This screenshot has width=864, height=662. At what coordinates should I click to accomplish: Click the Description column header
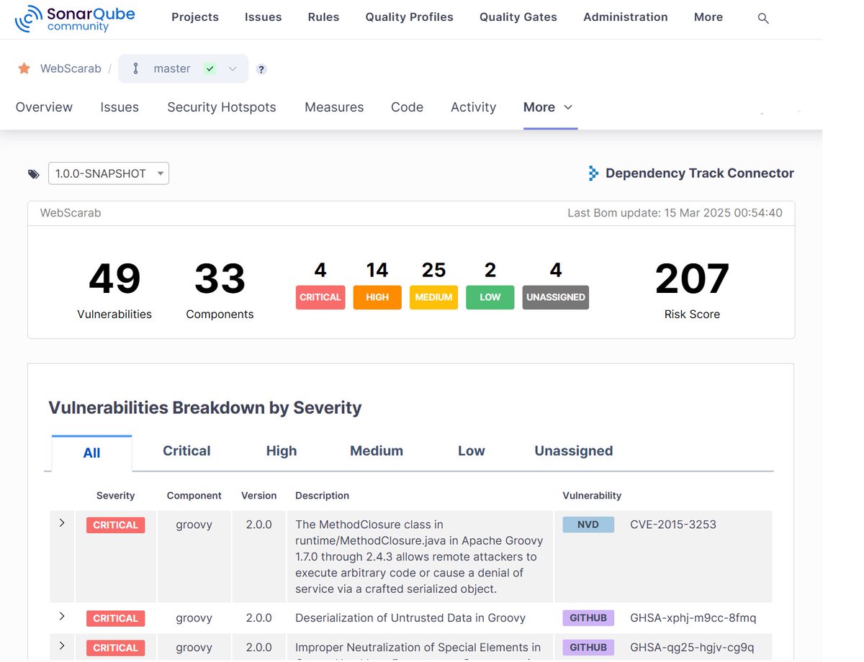(x=323, y=496)
